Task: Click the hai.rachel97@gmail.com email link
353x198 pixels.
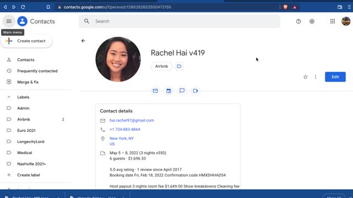Action: click(x=132, y=120)
